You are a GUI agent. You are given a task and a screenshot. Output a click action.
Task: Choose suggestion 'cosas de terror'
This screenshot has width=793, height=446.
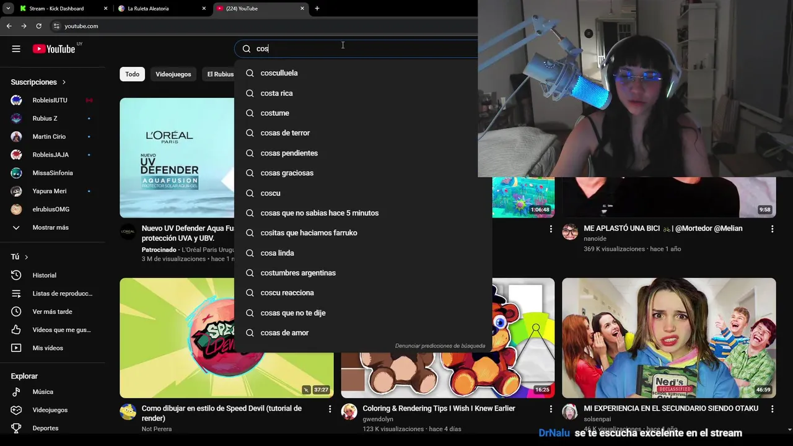(x=363, y=133)
